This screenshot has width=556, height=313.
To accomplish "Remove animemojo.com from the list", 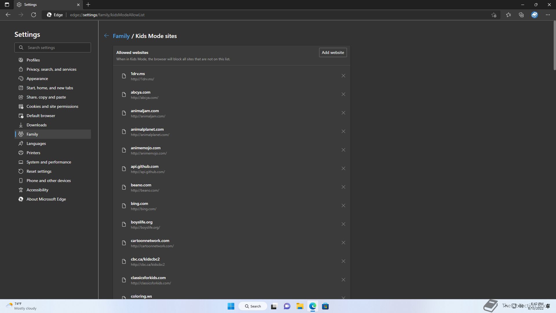I will tap(343, 150).
